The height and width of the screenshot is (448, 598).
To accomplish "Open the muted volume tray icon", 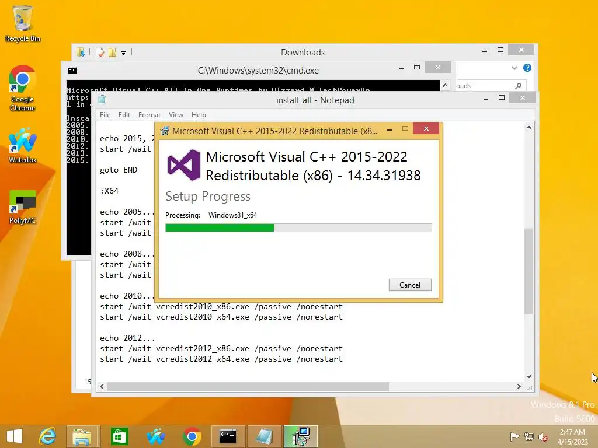I will (x=543, y=436).
